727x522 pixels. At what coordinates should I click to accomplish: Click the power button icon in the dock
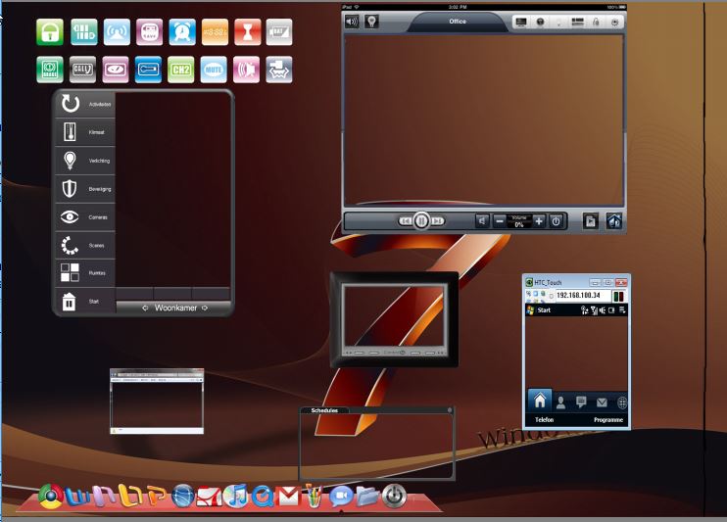[x=394, y=496]
